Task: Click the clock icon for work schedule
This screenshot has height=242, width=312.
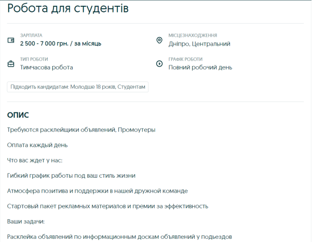Action: click(x=159, y=64)
